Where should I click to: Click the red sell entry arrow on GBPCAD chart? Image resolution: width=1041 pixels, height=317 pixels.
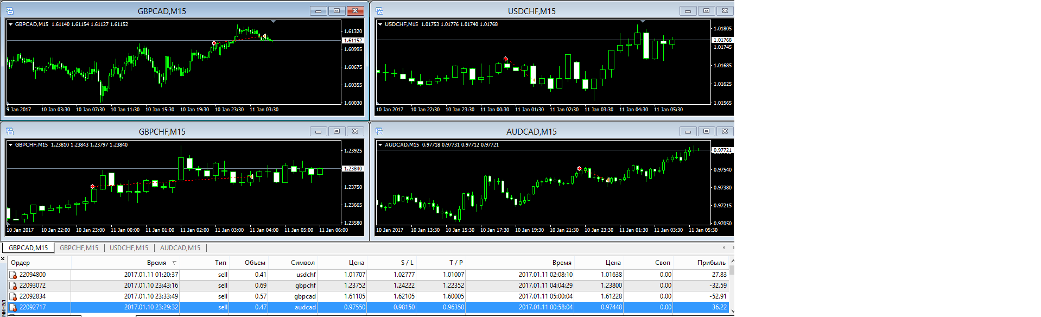click(x=214, y=43)
